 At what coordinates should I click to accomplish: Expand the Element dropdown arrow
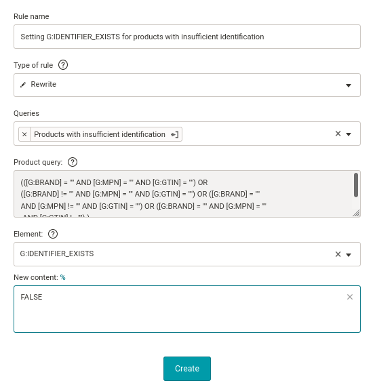coord(349,255)
